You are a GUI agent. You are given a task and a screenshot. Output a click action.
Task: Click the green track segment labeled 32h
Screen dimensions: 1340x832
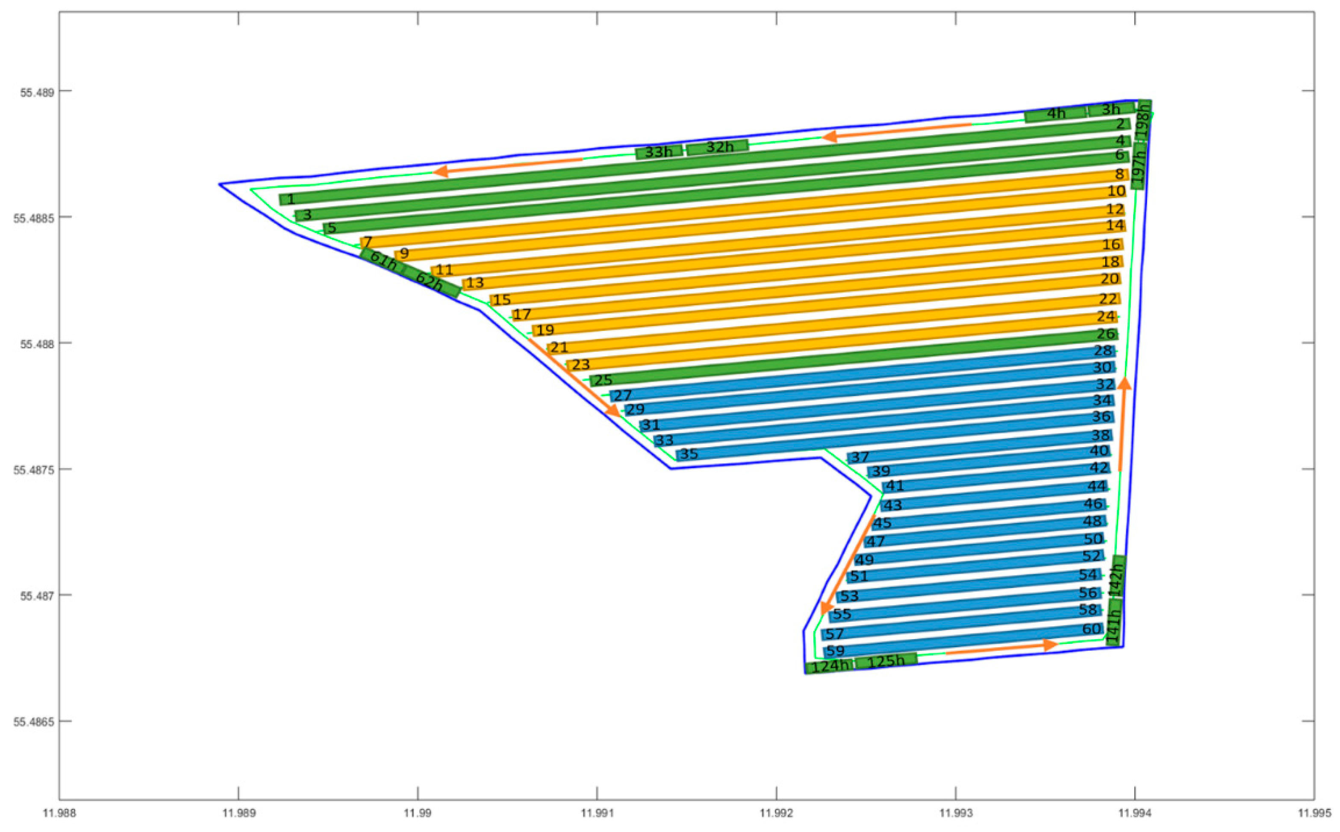click(717, 147)
